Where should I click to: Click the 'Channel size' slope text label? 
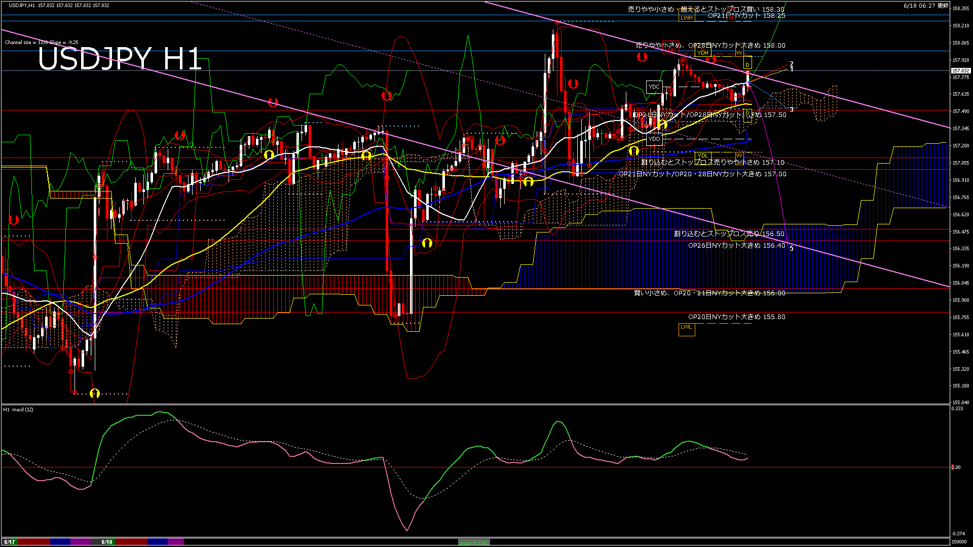coord(41,43)
